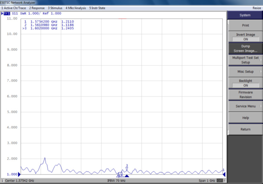This screenshot has width=263, height=184.
Task: Select marker 3 triangle on the trace
Action: click(x=127, y=168)
